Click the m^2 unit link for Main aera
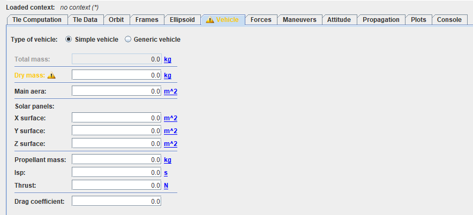 [x=170, y=91]
